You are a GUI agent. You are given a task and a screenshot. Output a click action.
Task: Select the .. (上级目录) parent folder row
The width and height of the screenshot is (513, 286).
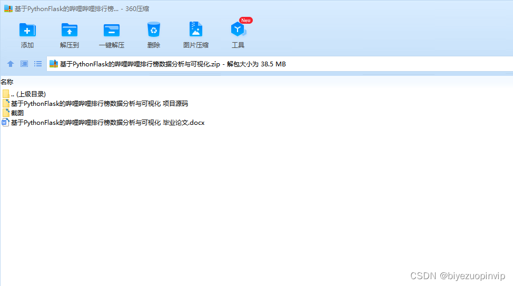click(x=24, y=94)
